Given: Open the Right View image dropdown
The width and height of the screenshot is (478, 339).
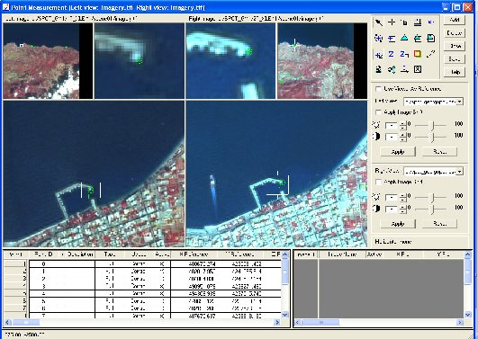Looking at the screenshot, I should tap(433, 172).
